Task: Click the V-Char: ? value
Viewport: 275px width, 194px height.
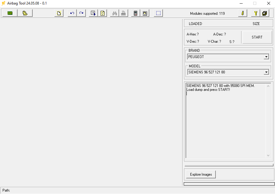Action: 214,42
